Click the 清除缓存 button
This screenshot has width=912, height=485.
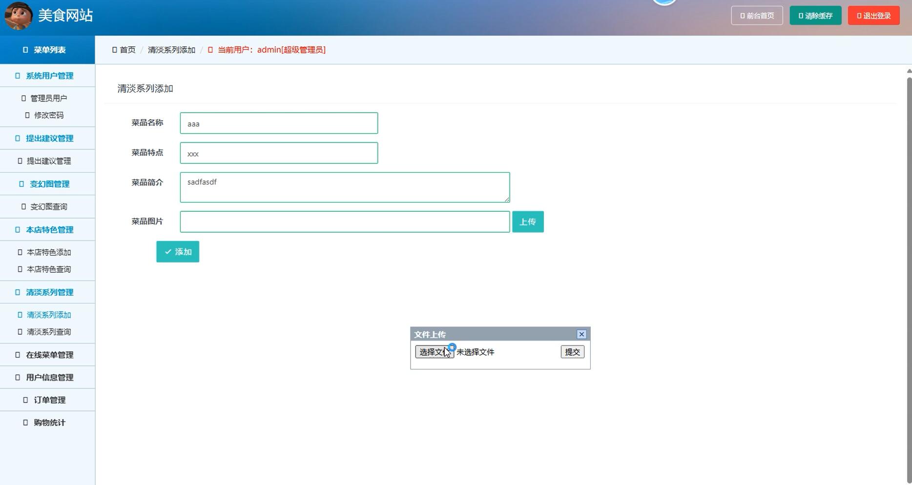(x=815, y=16)
